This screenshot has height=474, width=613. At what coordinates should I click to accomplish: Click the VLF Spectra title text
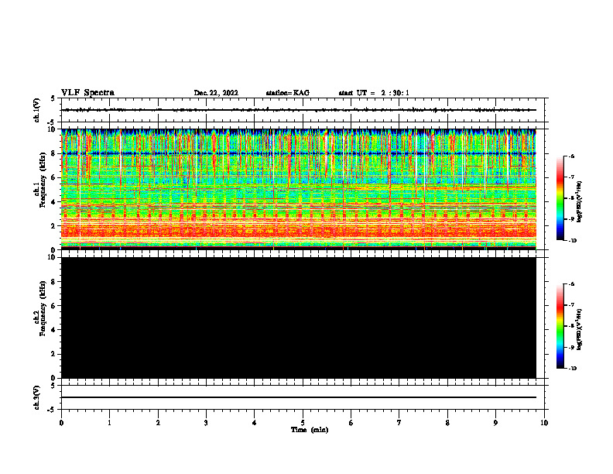87,93
